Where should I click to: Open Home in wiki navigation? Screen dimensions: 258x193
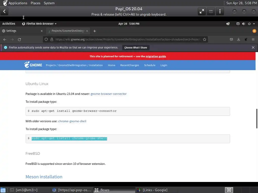[112, 65]
